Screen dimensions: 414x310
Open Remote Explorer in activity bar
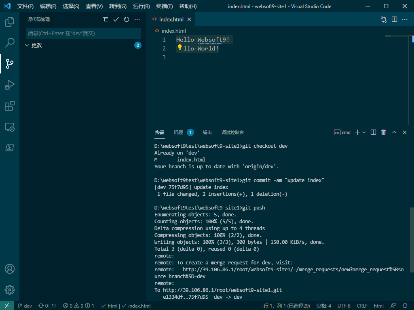coord(10,127)
